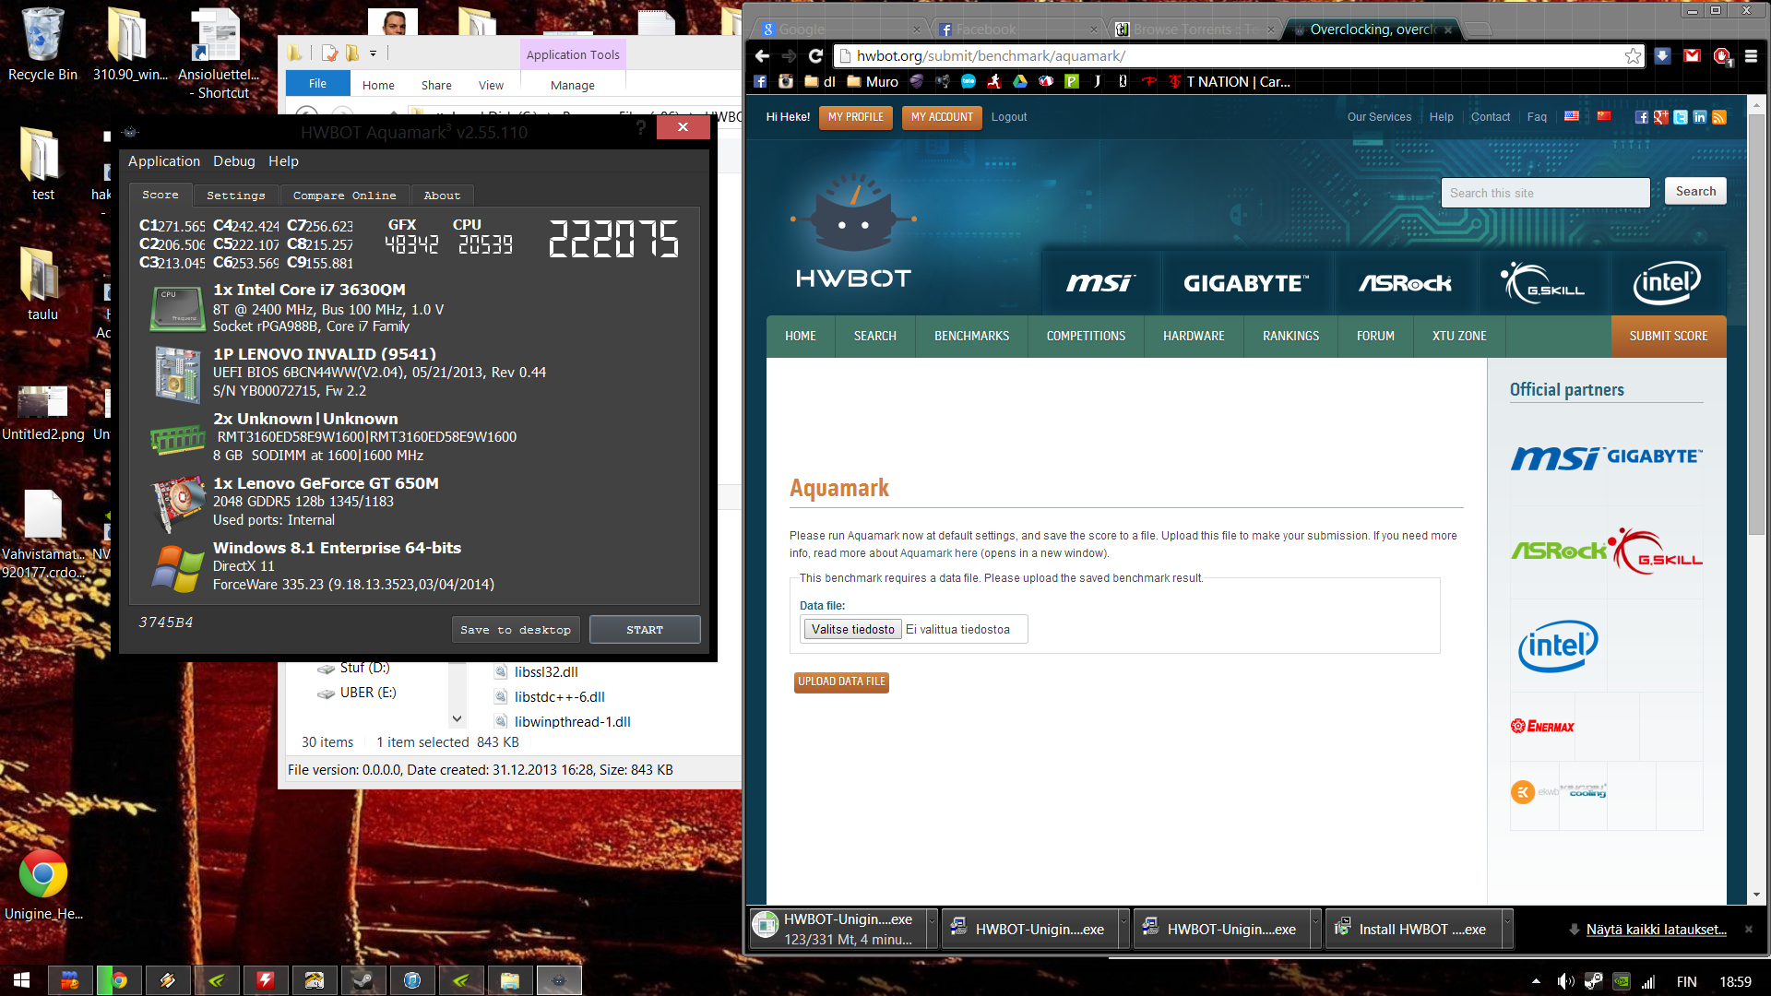The width and height of the screenshot is (1771, 996).
Task: Open HWBOT Google Plus icon
Action: pos(1661,117)
